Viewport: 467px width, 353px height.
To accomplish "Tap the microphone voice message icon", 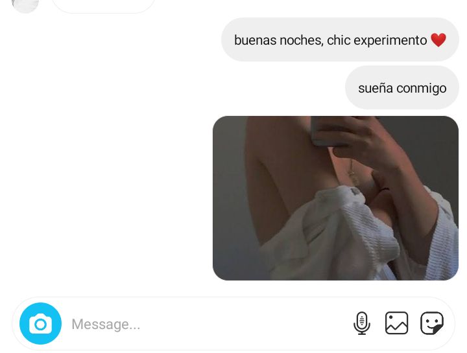I will [x=362, y=323].
